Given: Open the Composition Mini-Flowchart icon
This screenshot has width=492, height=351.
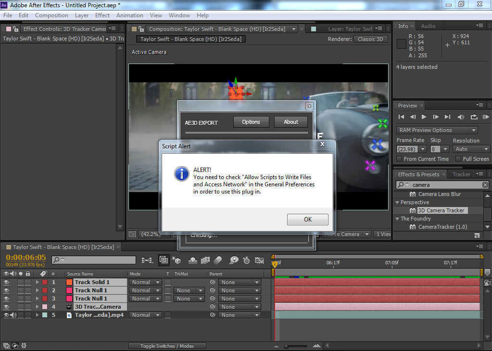Looking at the screenshot, I should pos(147,260).
